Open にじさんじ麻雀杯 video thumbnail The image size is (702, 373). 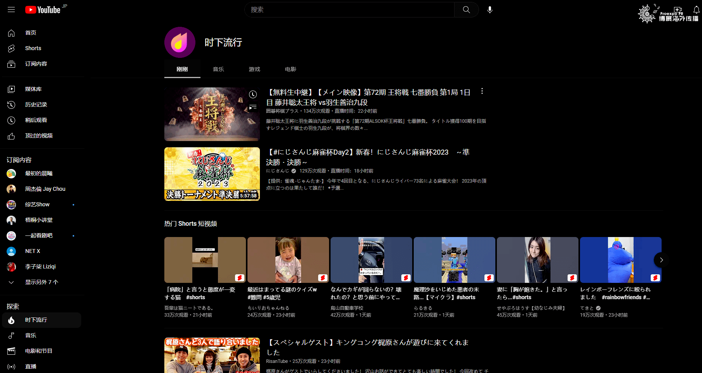[x=212, y=174]
